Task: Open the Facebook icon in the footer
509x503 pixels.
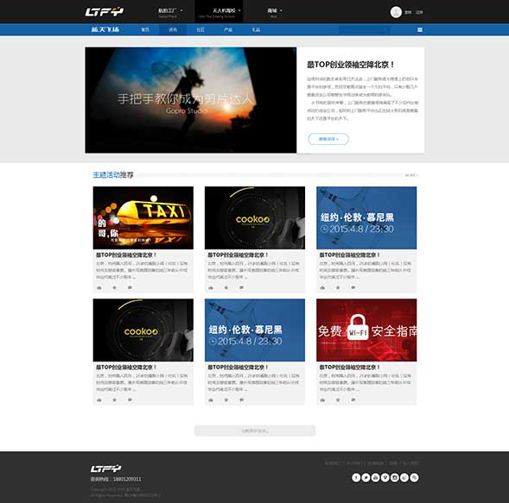Action: tap(356, 477)
